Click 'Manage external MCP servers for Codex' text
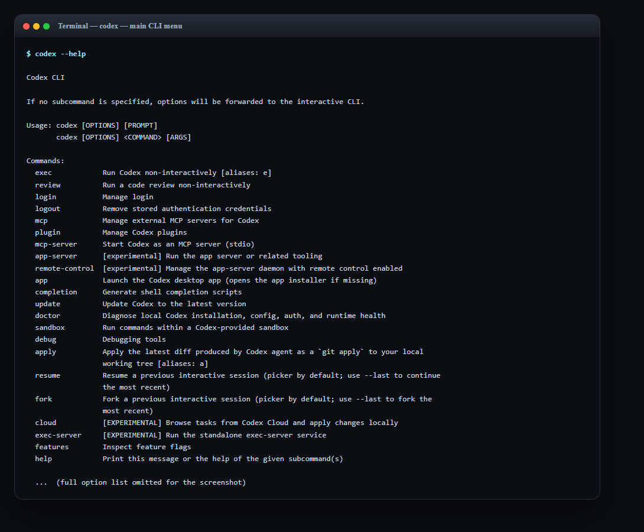The height and width of the screenshot is (532, 644). pos(181,220)
